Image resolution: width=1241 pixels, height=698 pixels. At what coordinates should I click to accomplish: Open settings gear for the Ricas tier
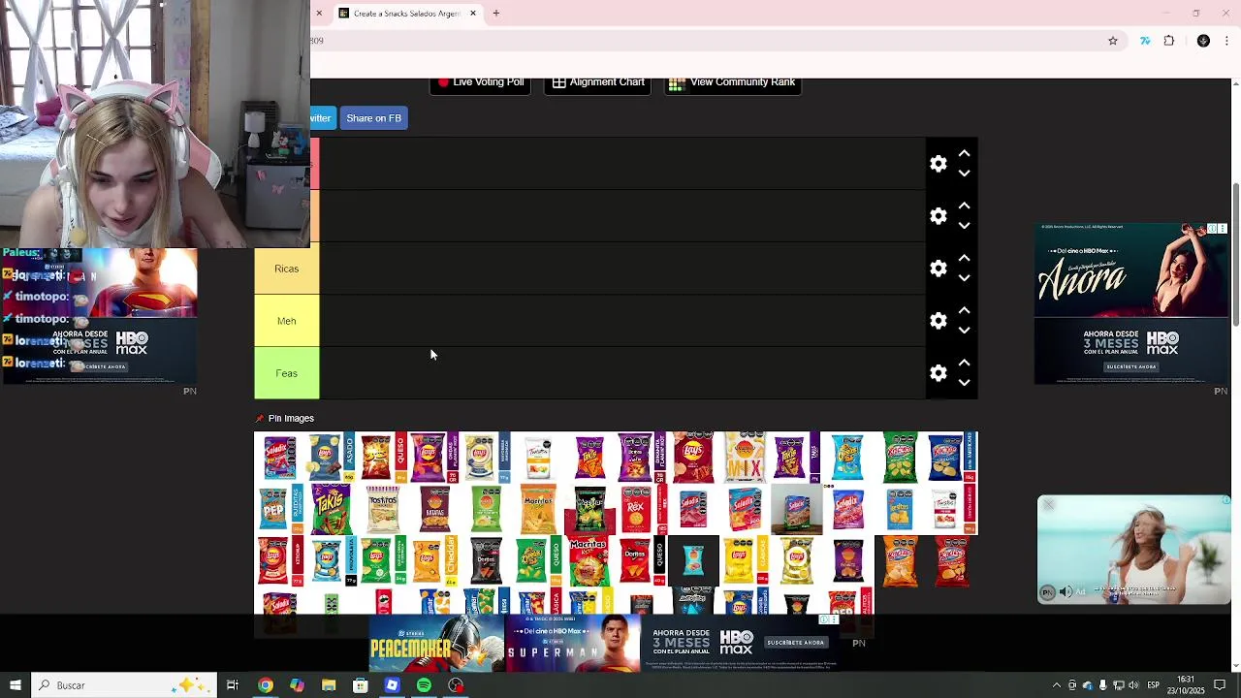coord(938,269)
